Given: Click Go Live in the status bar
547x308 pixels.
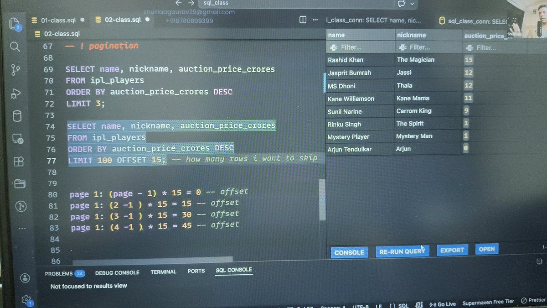Looking at the screenshot, I should (442, 304).
